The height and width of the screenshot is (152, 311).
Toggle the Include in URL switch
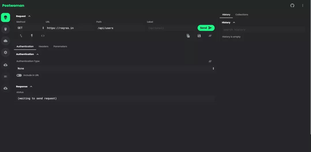(x=19, y=75)
